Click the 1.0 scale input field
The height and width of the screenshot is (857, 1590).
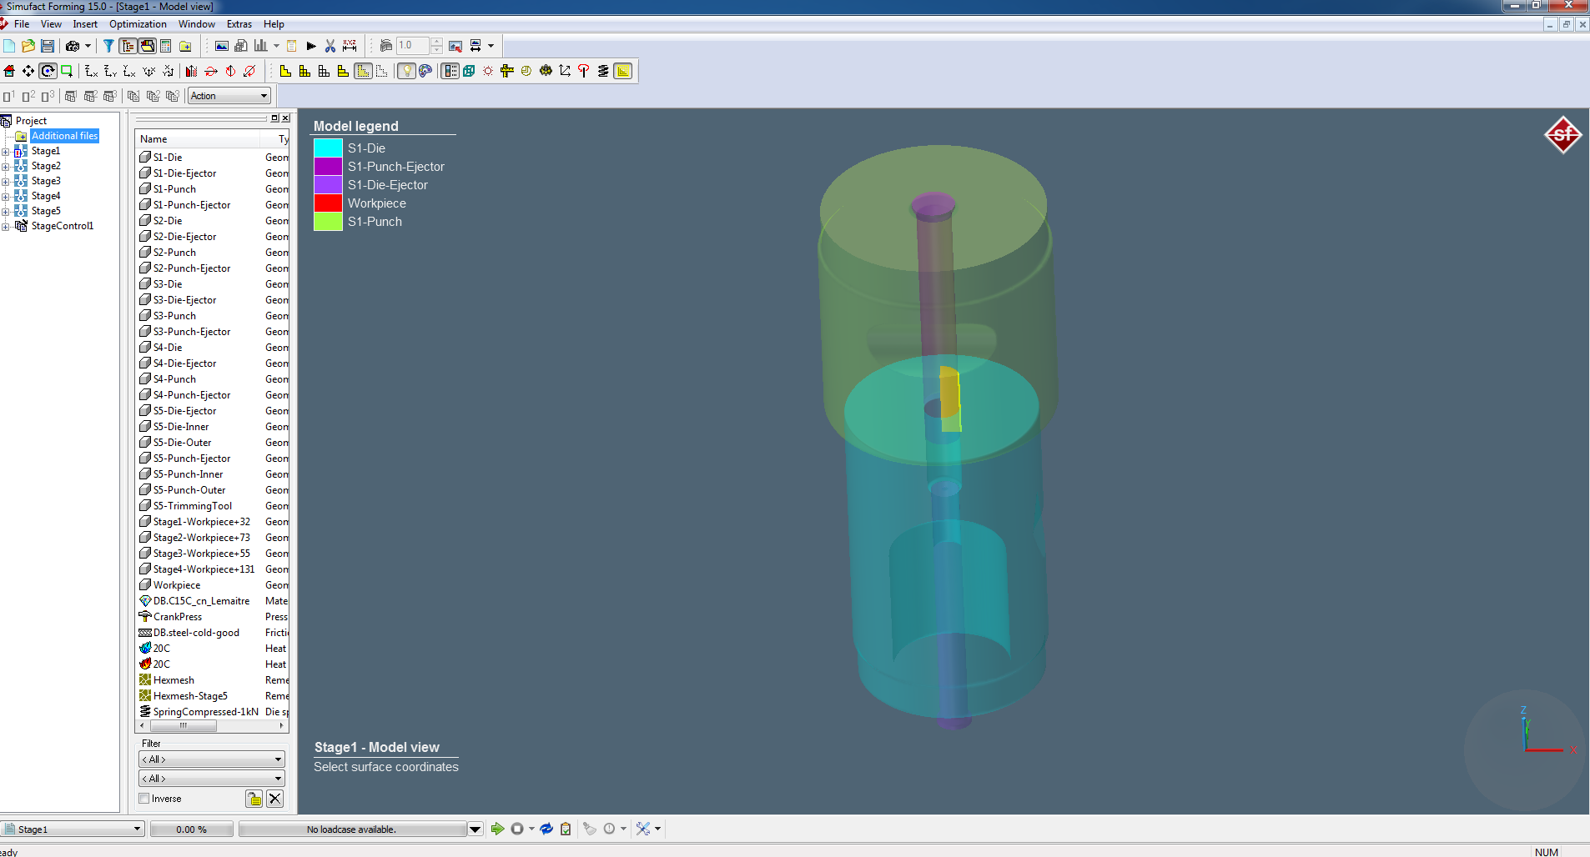413,46
